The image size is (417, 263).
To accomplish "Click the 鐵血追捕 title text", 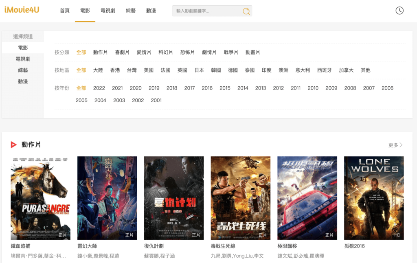I will click(x=20, y=246).
